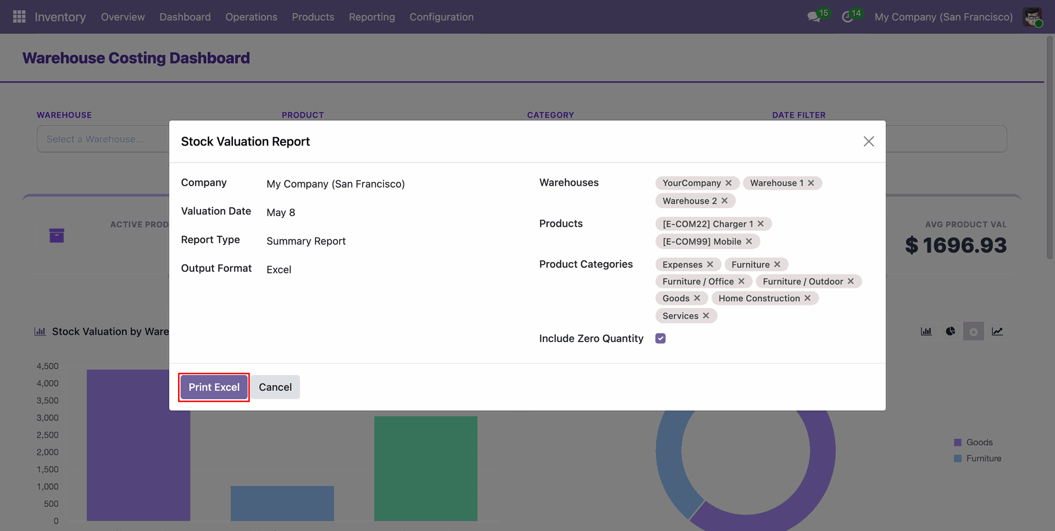The image size is (1055, 531).
Task: Remove the [E-COM99] Mobile product tag
Action: pos(749,241)
